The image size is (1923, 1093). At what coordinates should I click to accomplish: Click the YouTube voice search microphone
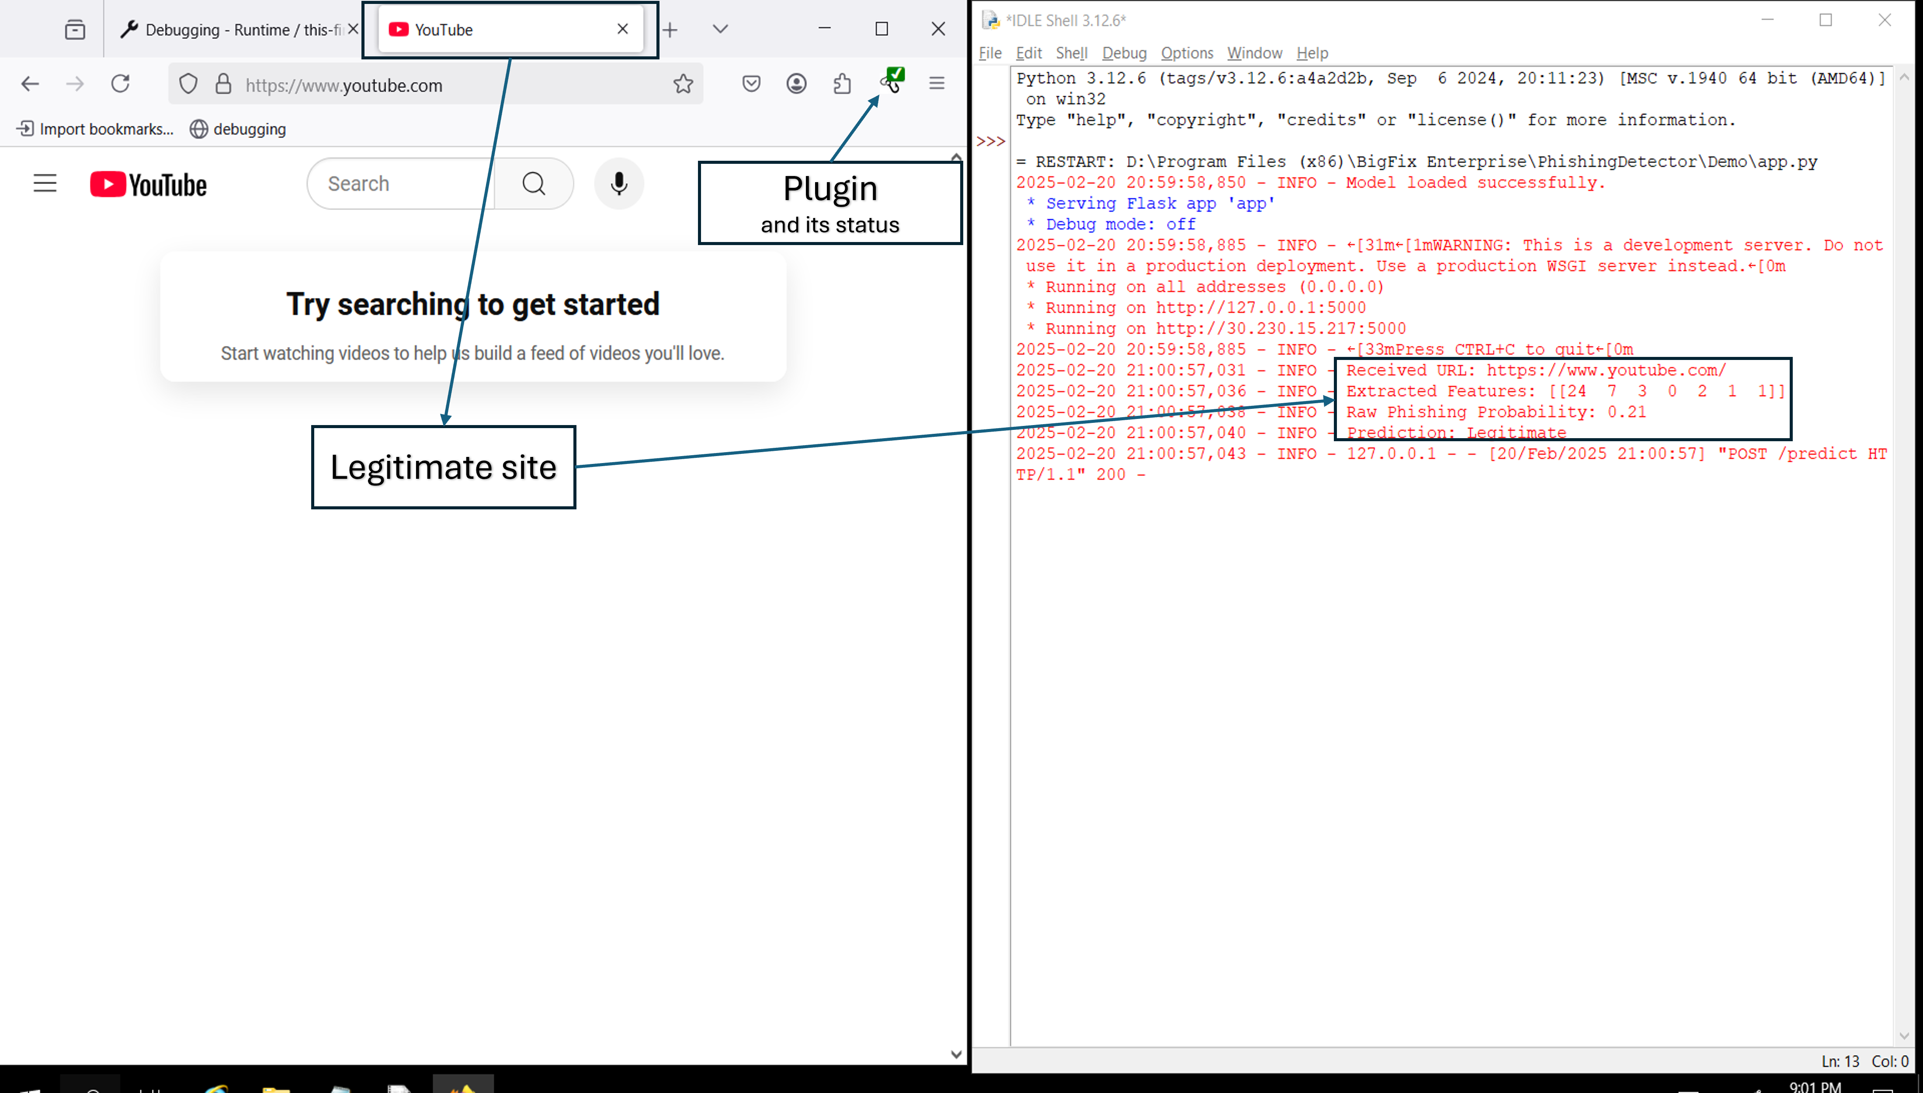(619, 183)
